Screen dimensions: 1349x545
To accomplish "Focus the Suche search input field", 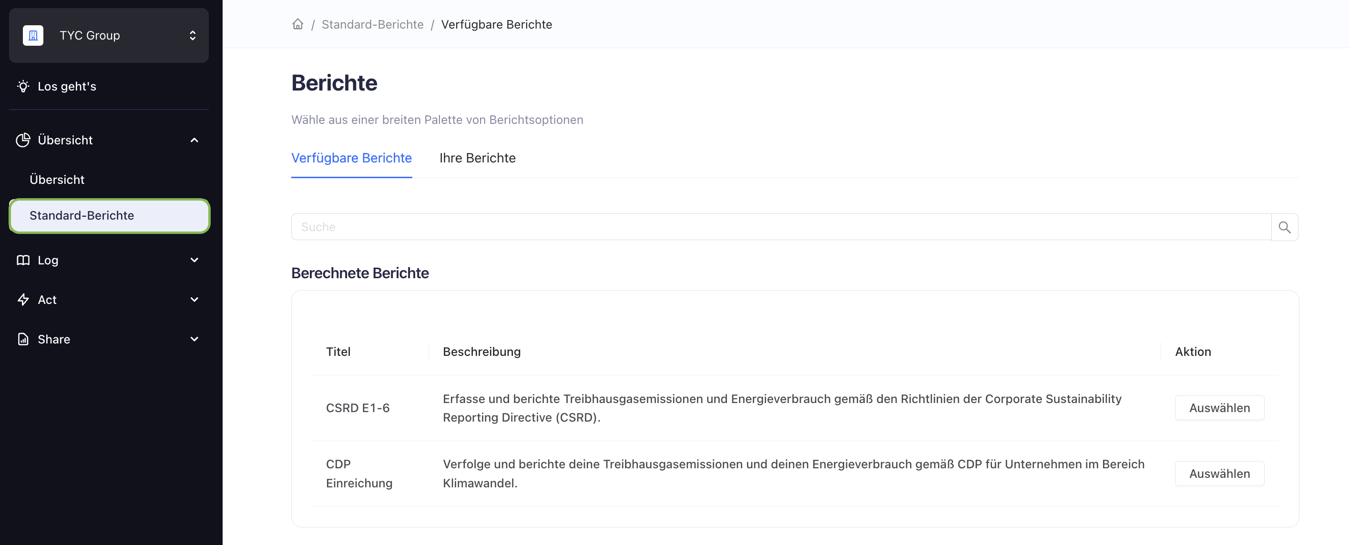I will (781, 227).
